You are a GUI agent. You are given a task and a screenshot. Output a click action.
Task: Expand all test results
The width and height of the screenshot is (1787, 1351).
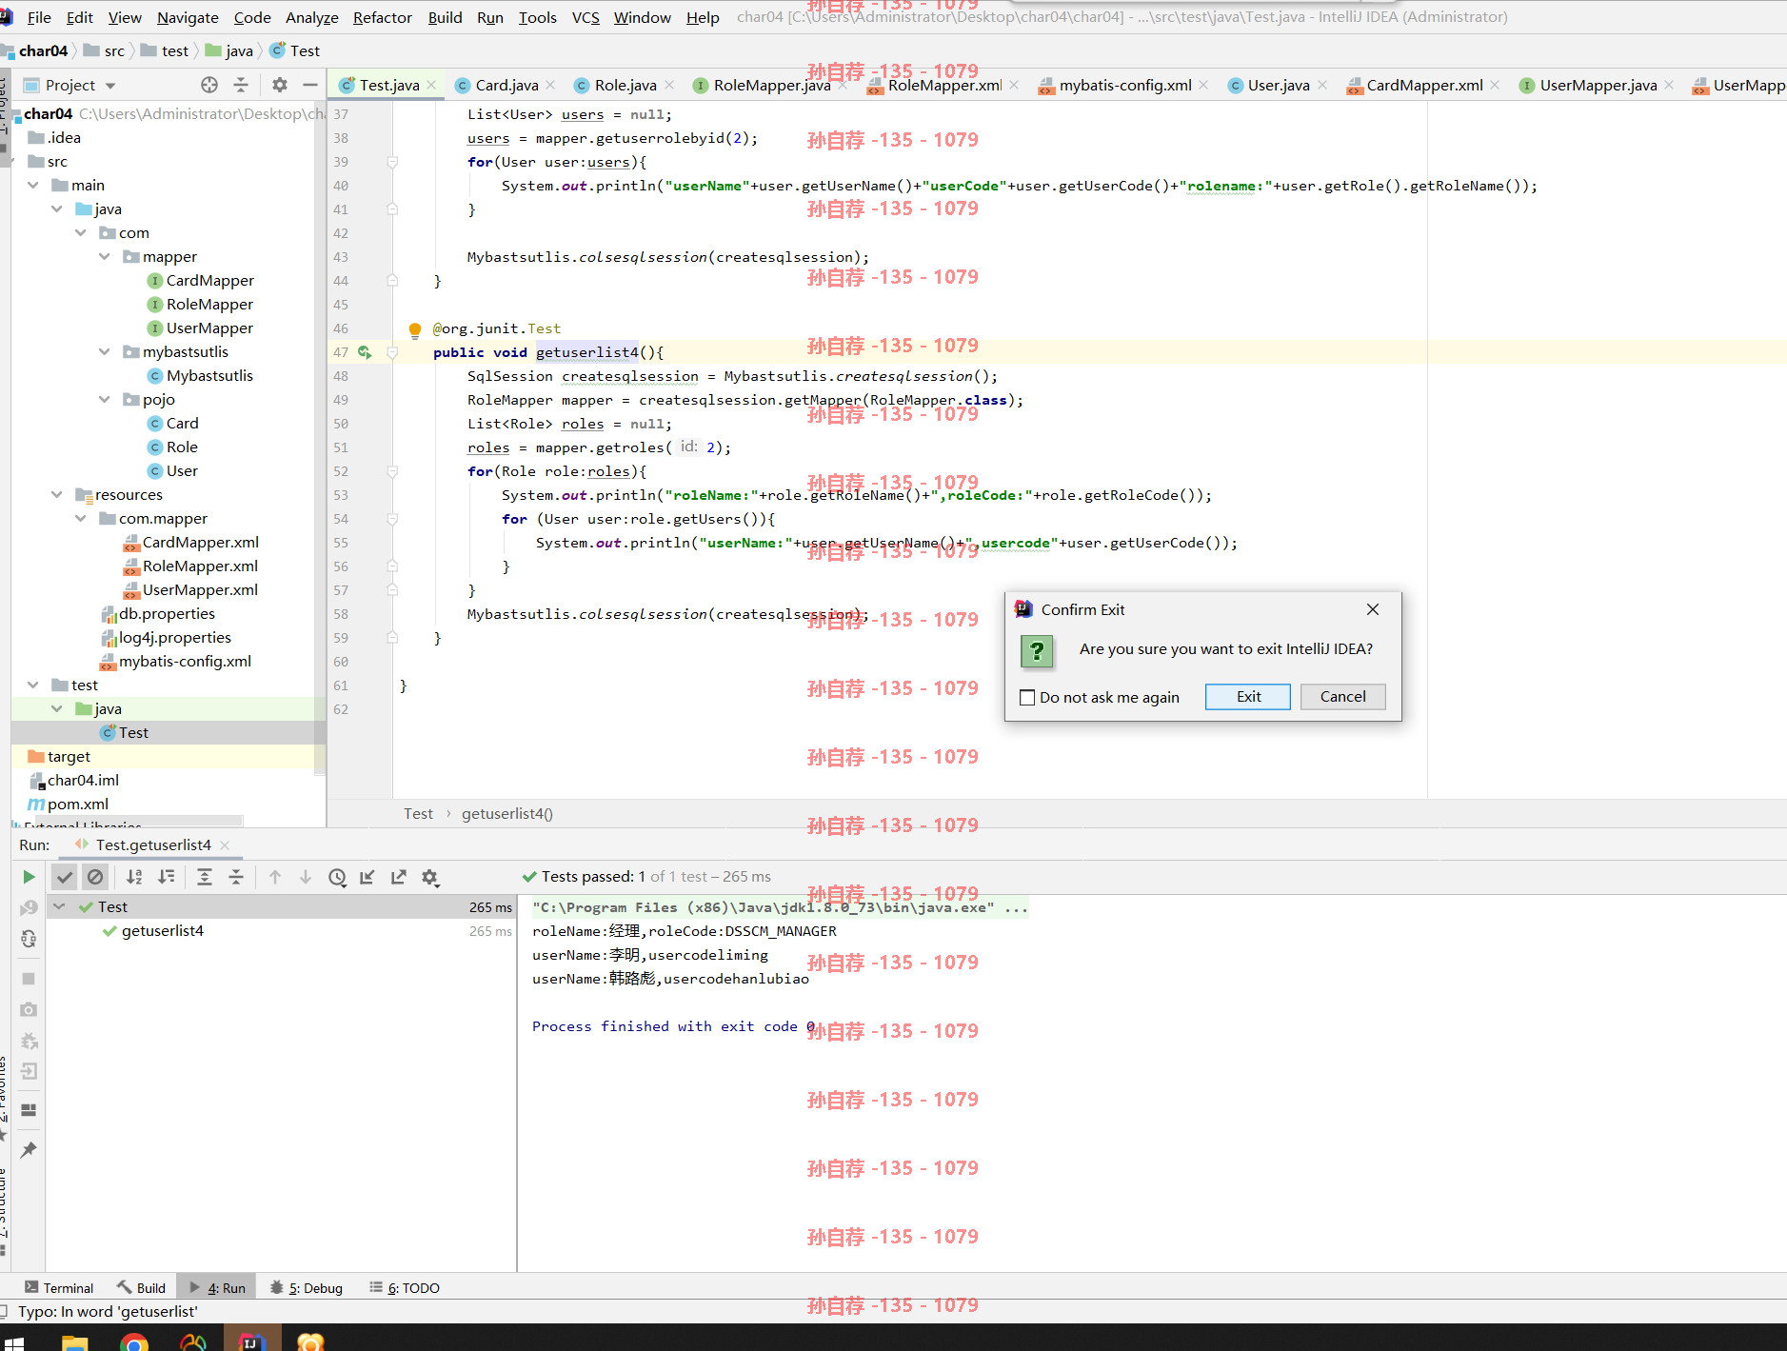click(x=205, y=877)
